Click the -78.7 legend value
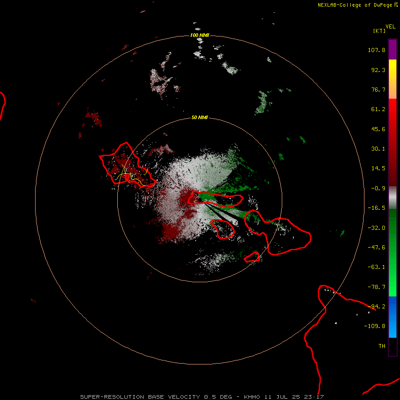This screenshot has height=400, width=400. pos(376,287)
